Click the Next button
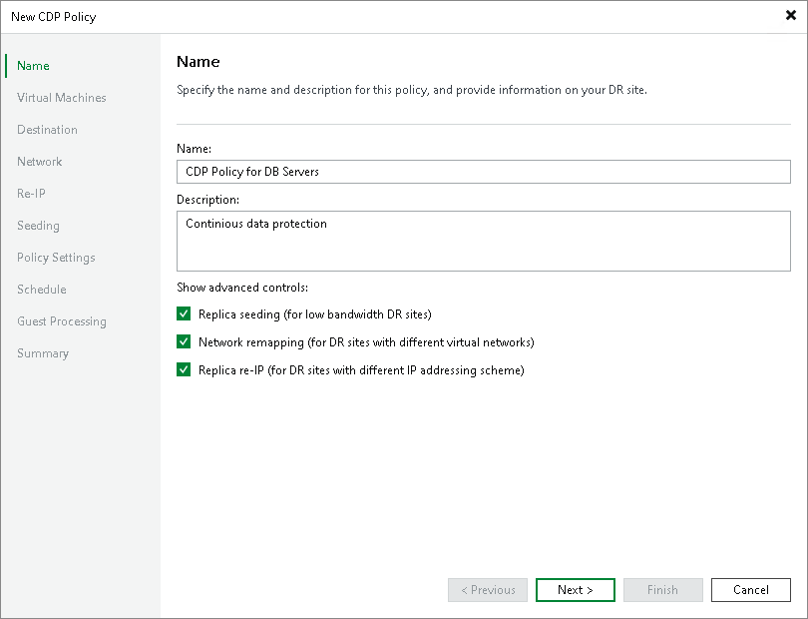This screenshot has height=619, width=808. [576, 590]
